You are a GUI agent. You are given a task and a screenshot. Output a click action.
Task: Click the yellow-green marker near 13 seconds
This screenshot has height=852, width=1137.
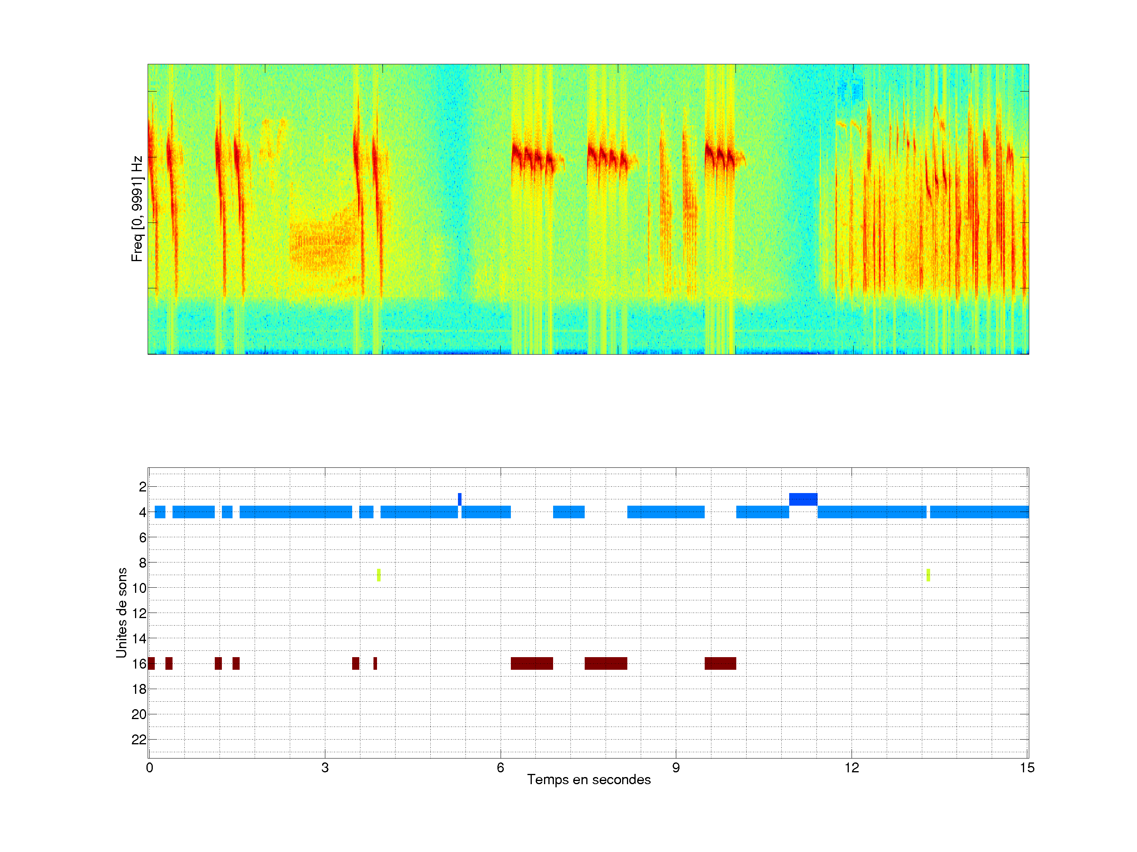pos(928,575)
